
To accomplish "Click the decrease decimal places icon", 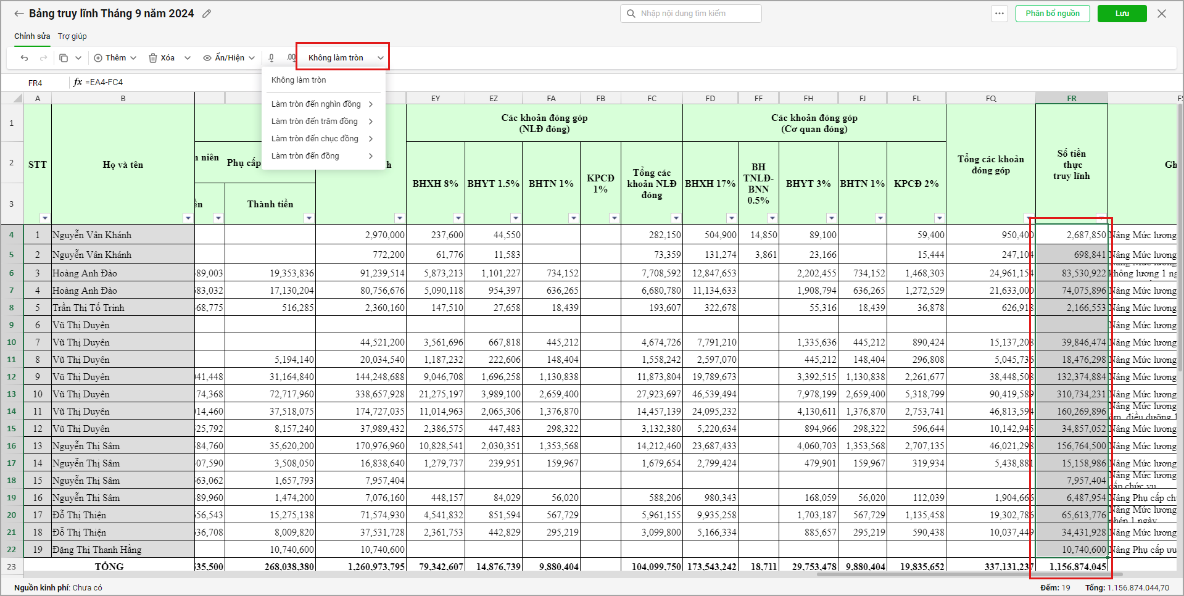I will 271,58.
